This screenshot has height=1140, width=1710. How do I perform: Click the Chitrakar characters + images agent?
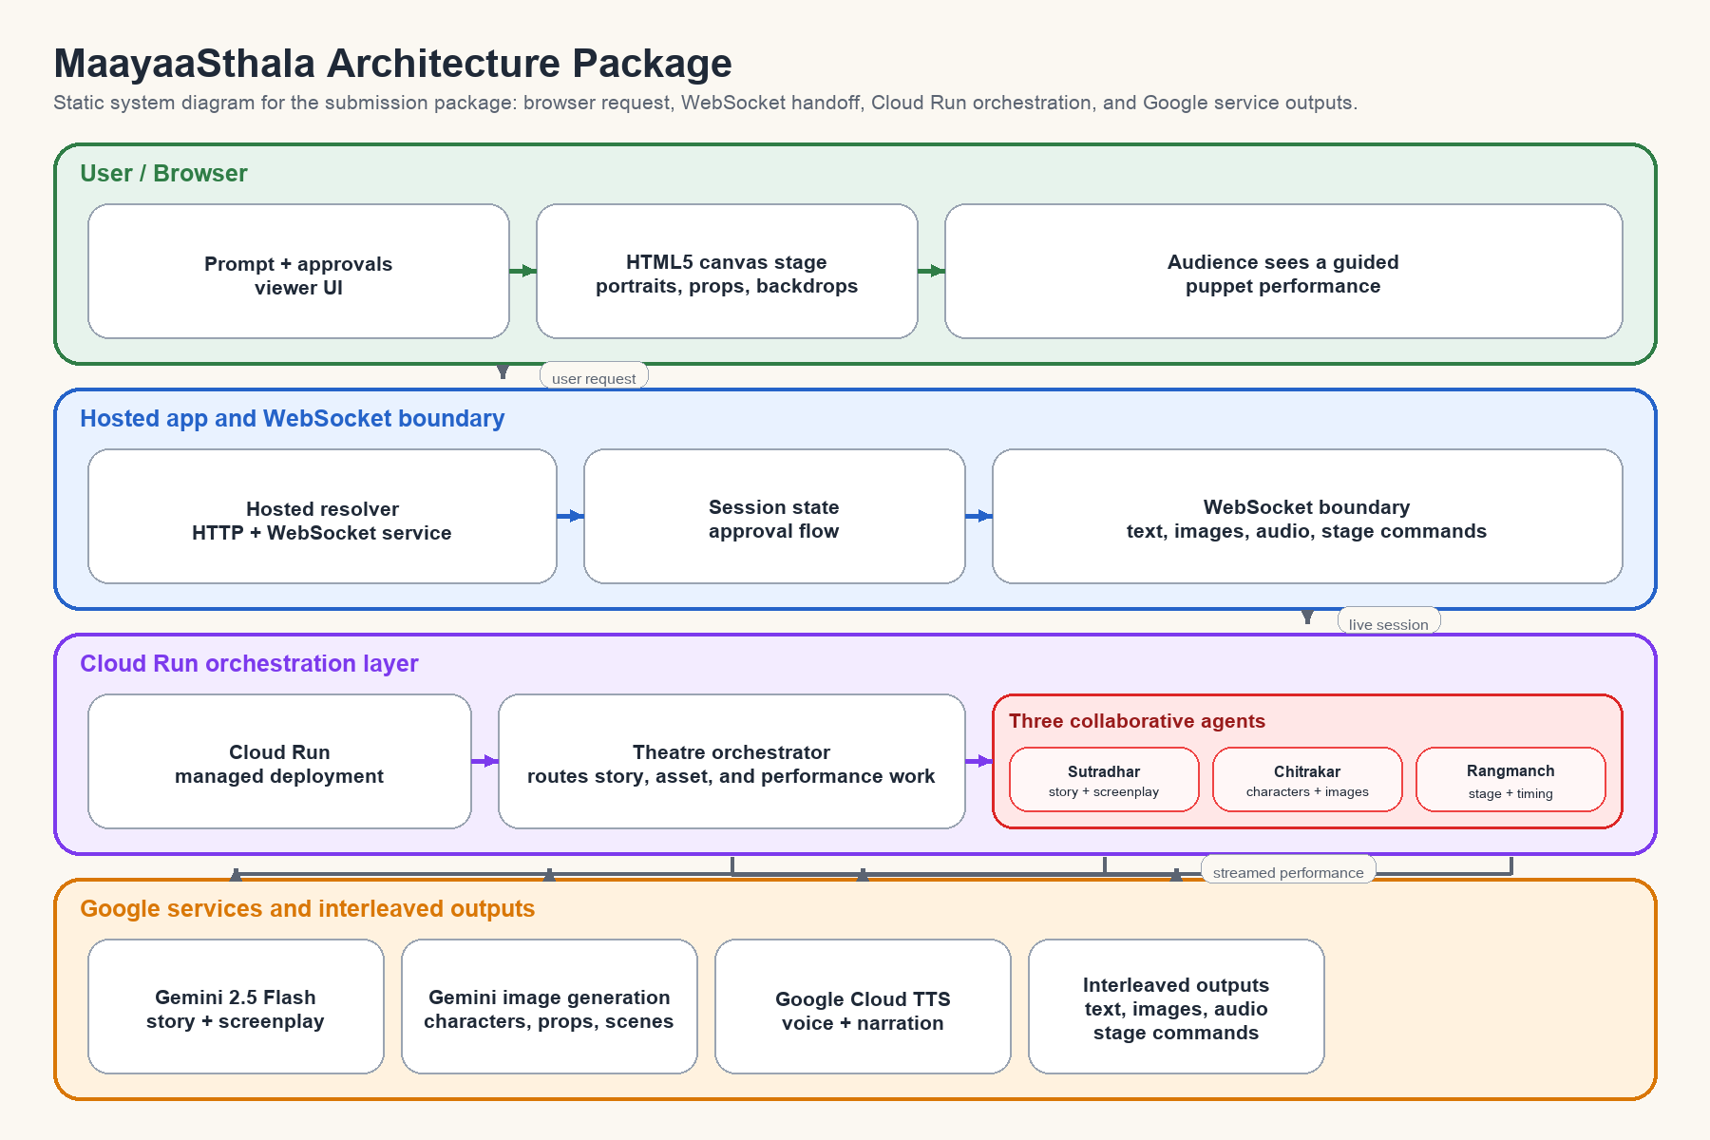tap(1307, 780)
